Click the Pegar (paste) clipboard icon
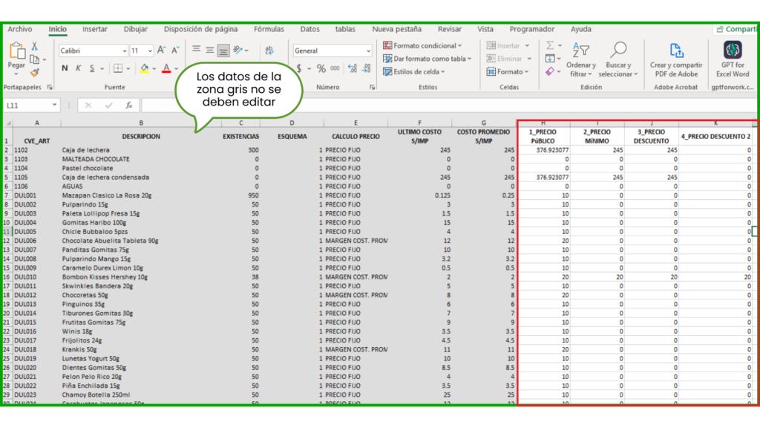The height and width of the screenshot is (428, 760). click(16, 52)
